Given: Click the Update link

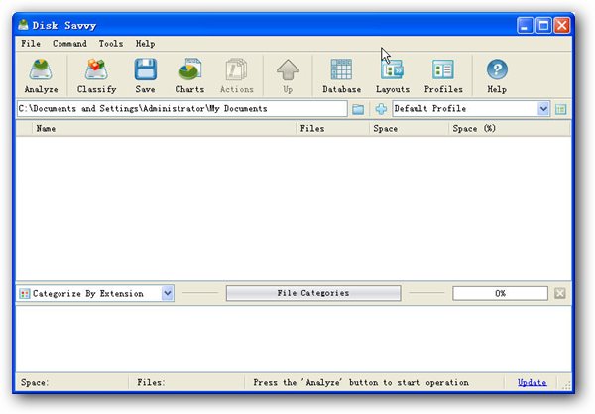Looking at the screenshot, I should (x=532, y=382).
